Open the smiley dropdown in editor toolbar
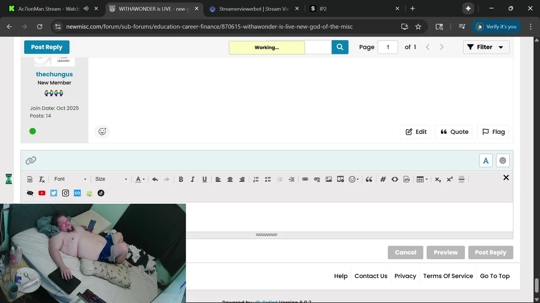540x303 pixels. tap(354, 179)
